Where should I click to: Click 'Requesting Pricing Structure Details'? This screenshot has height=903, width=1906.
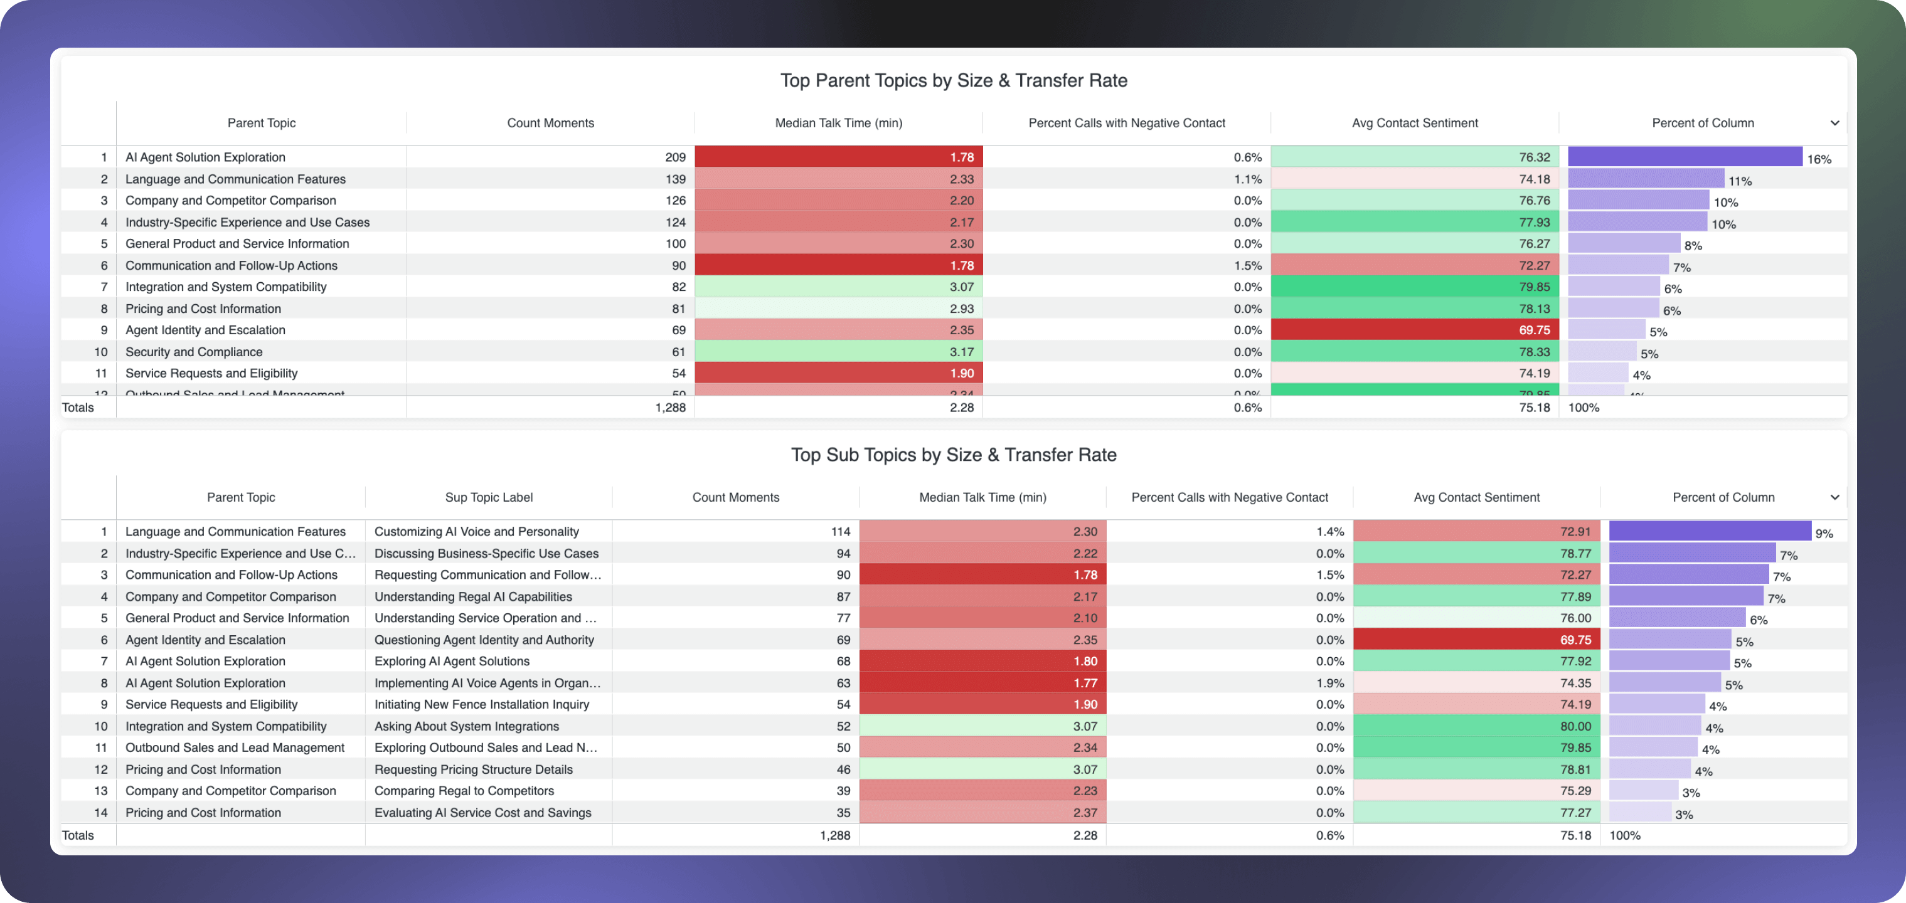tap(474, 769)
